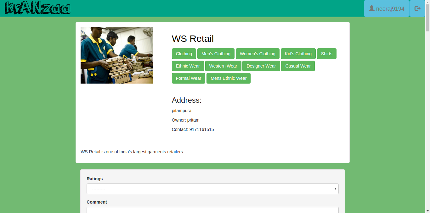Open the Ratings dropdown
Image resolution: width=430 pixels, height=213 pixels.
coord(212,189)
